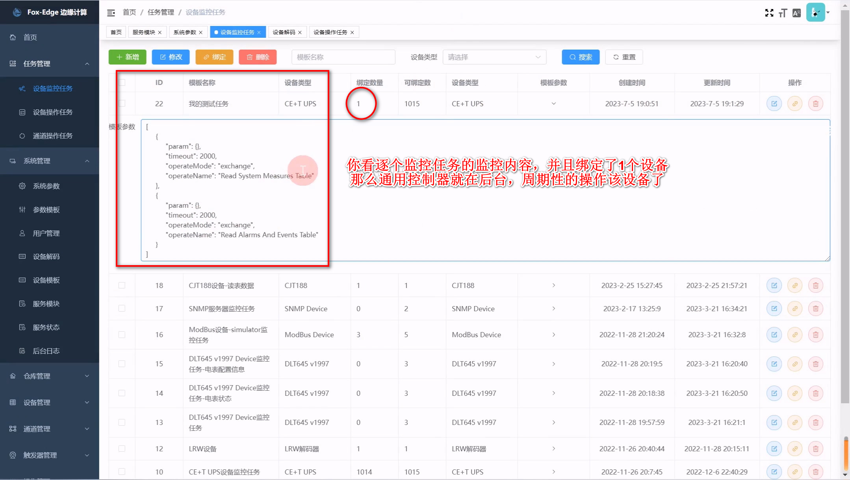
Task: Focus the 模板名称 search input
Action: click(x=343, y=57)
